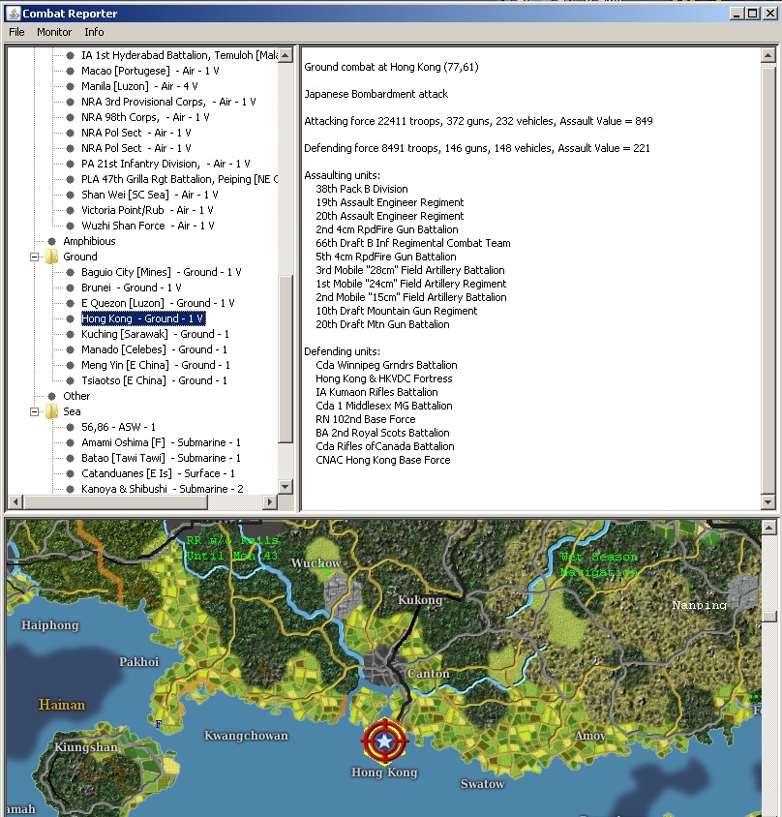Select Baguio City [Mines] ground report
The width and height of the screenshot is (782, 817).
(x=162, y=272)
